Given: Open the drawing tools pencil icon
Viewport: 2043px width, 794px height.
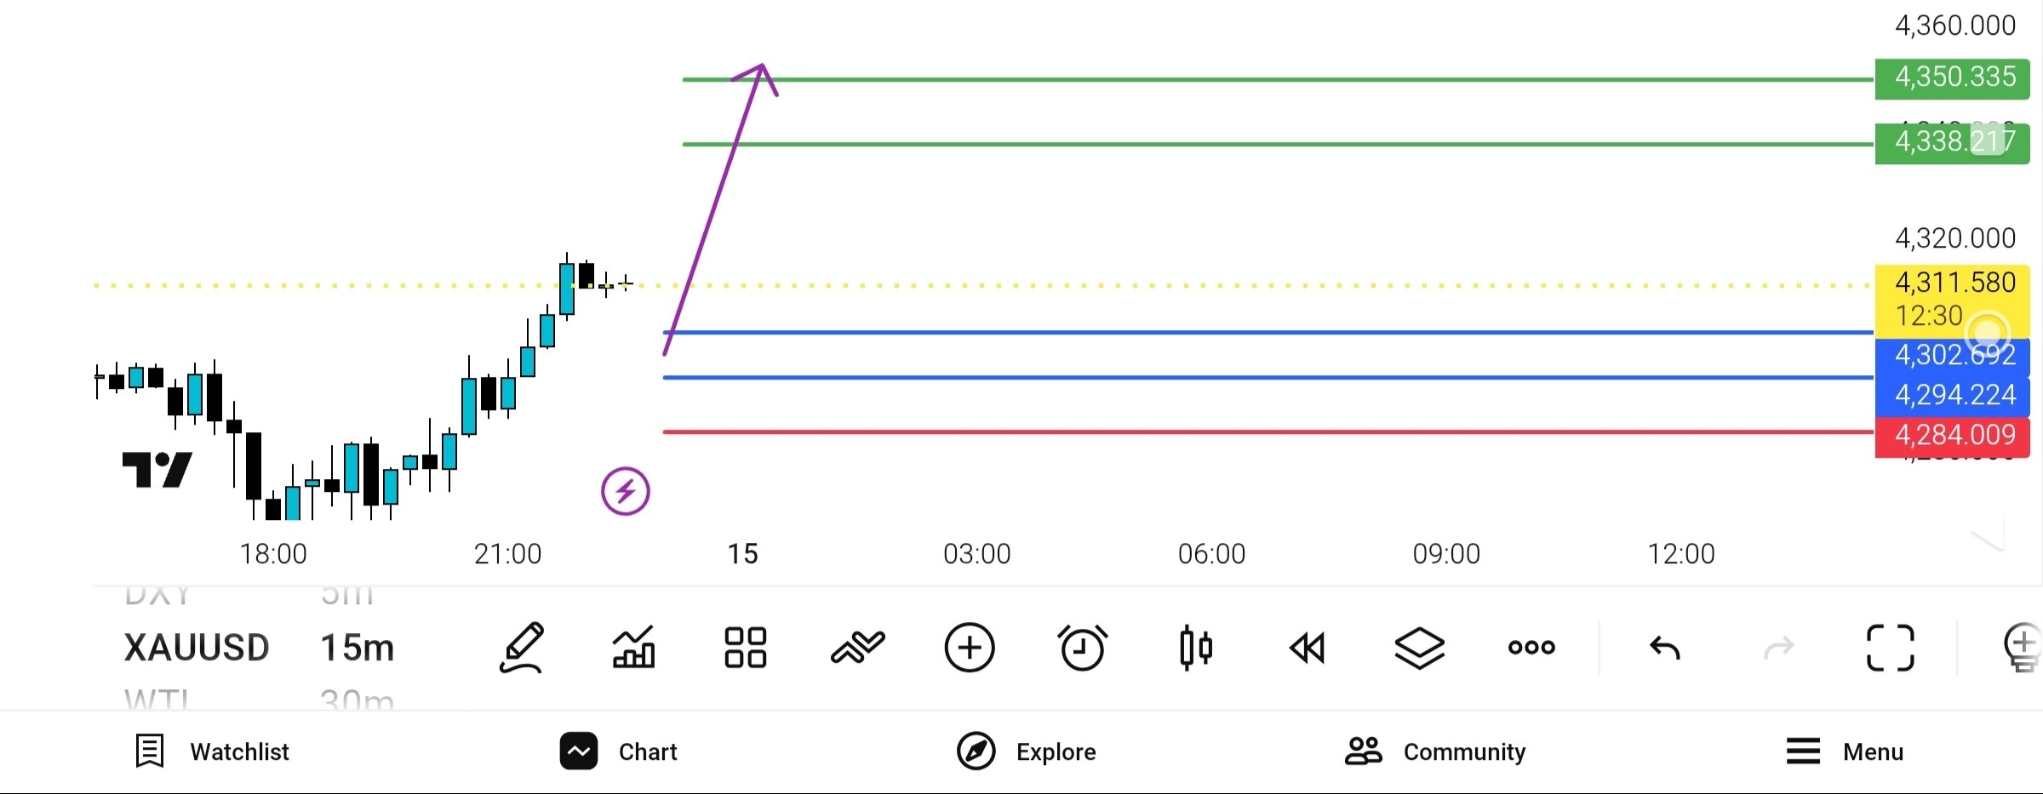Looking at the screenshot, I should tap(521, 648).
